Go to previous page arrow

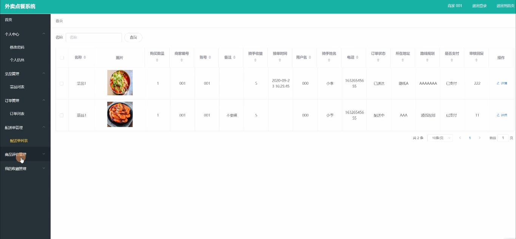tap(460, 138)
